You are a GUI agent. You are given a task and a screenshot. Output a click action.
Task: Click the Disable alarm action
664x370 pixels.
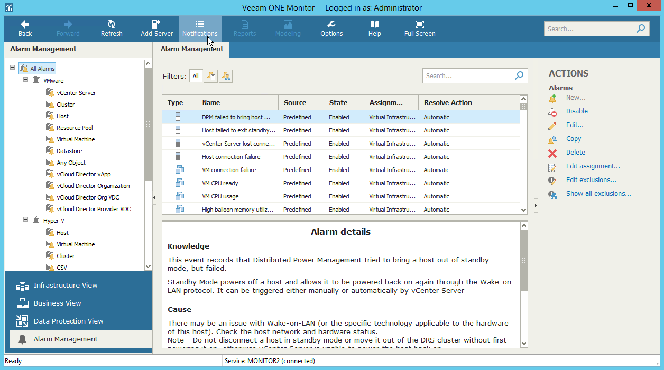point(577,111)
